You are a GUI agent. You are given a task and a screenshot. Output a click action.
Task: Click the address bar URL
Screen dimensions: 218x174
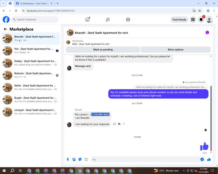(51, 11)
